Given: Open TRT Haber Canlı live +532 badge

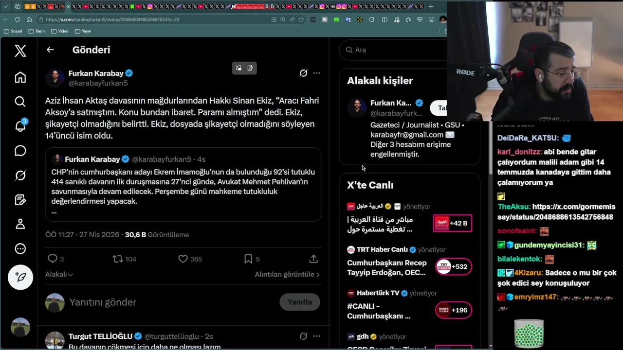Looking at the screenshot, I should point(453,266).
